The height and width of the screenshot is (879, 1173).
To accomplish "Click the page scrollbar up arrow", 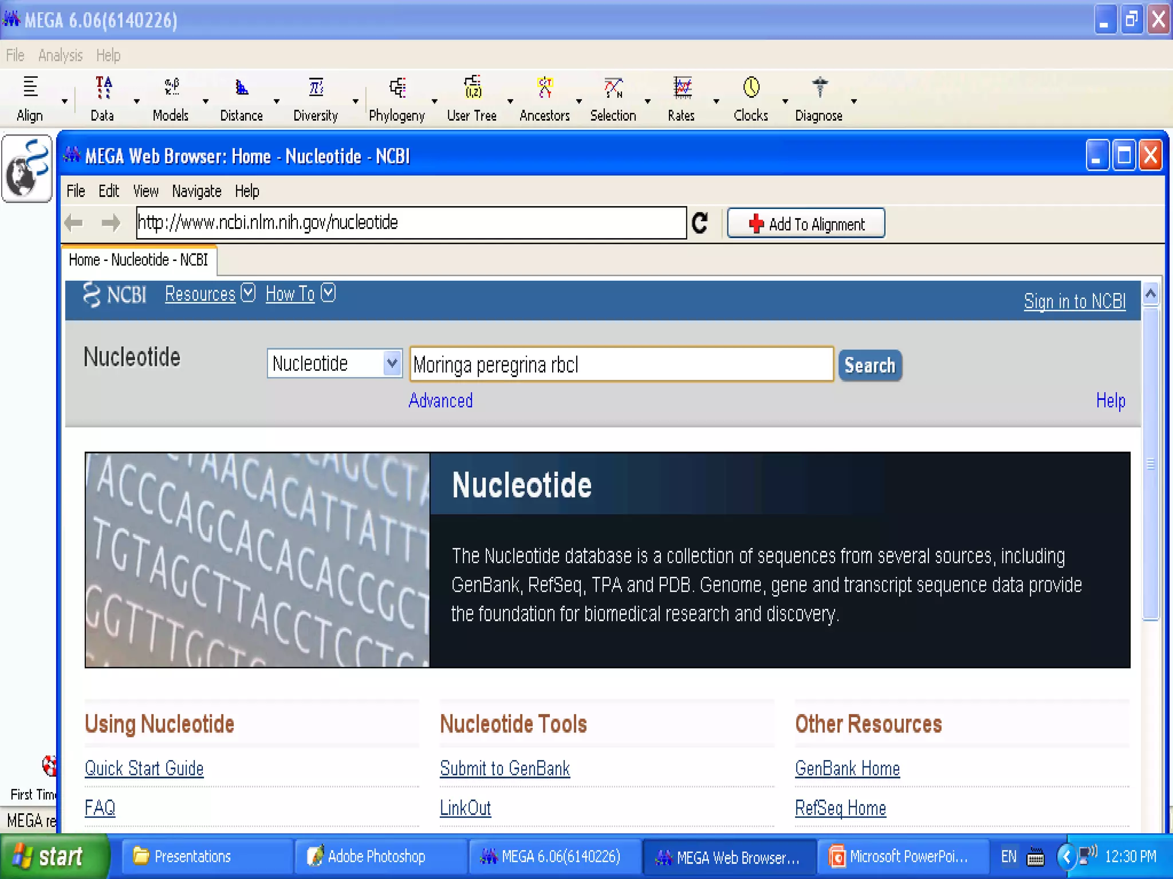I will click(1151, 295).
